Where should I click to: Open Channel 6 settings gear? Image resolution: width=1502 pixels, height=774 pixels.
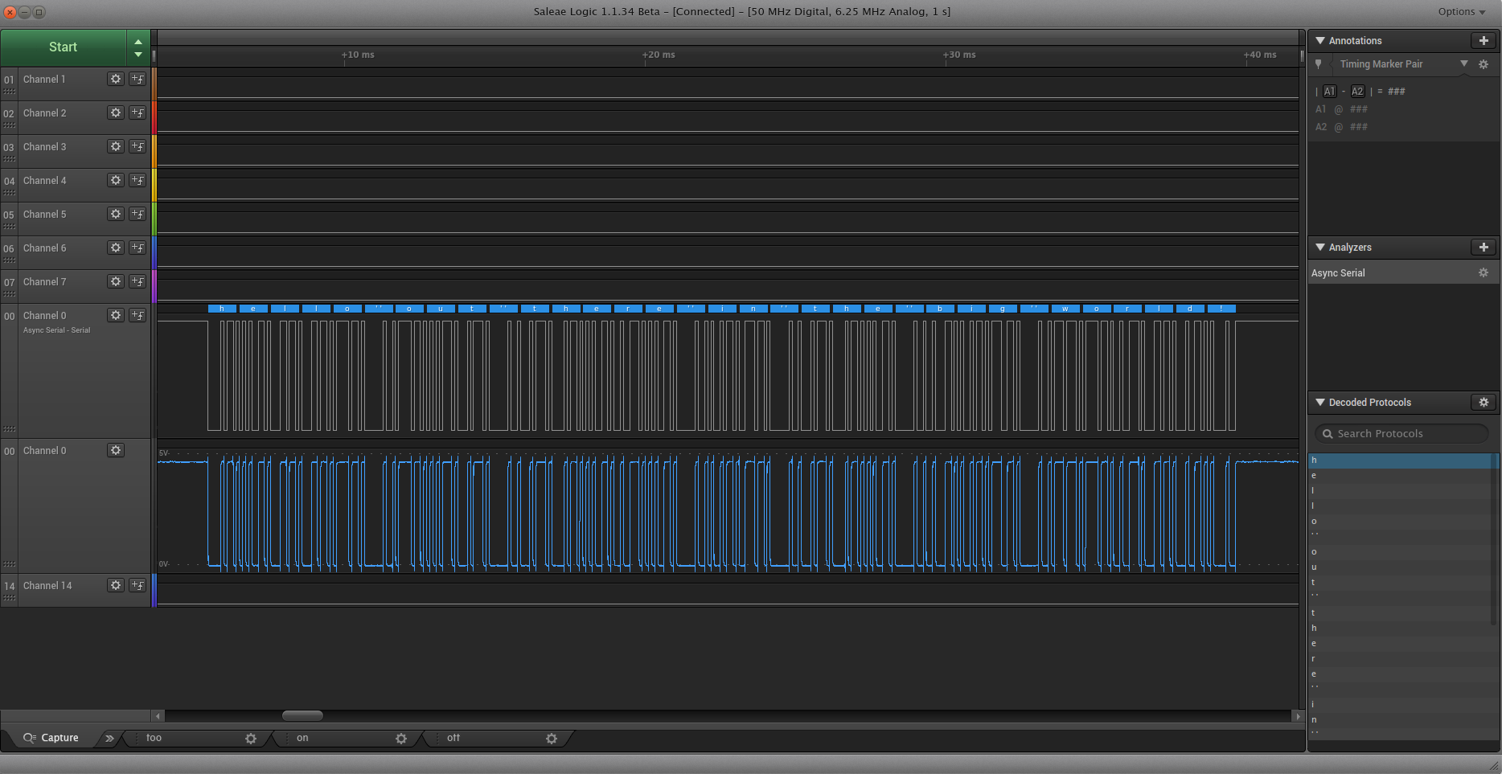[116, 248]
